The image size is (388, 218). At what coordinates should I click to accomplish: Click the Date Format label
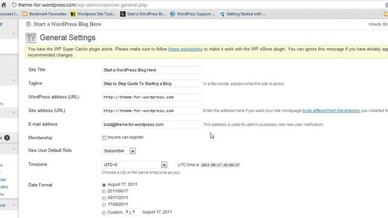coord(41,185)
